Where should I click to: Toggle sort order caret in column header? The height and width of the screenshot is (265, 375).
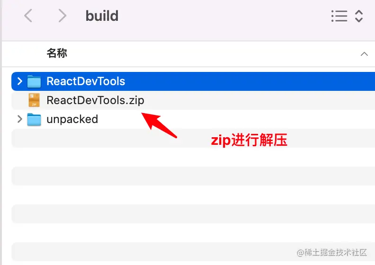tap(364, 54)
